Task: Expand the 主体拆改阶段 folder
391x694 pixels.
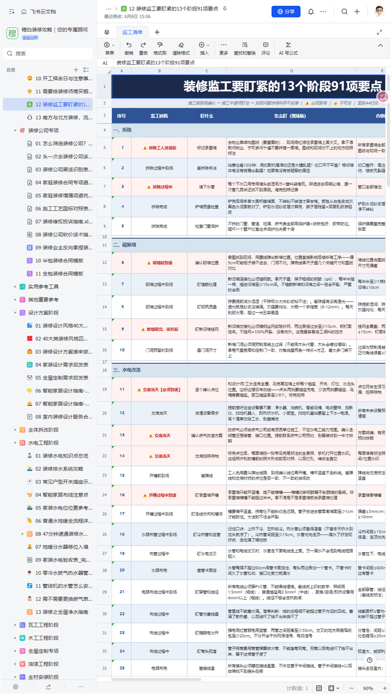Action: pyautogui.click(x=15, y=430)
